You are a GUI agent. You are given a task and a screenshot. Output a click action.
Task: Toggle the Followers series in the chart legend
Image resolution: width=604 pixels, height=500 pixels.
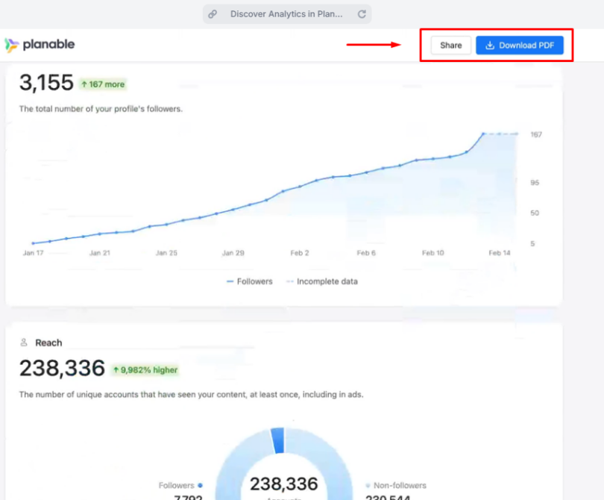(249, 281)
